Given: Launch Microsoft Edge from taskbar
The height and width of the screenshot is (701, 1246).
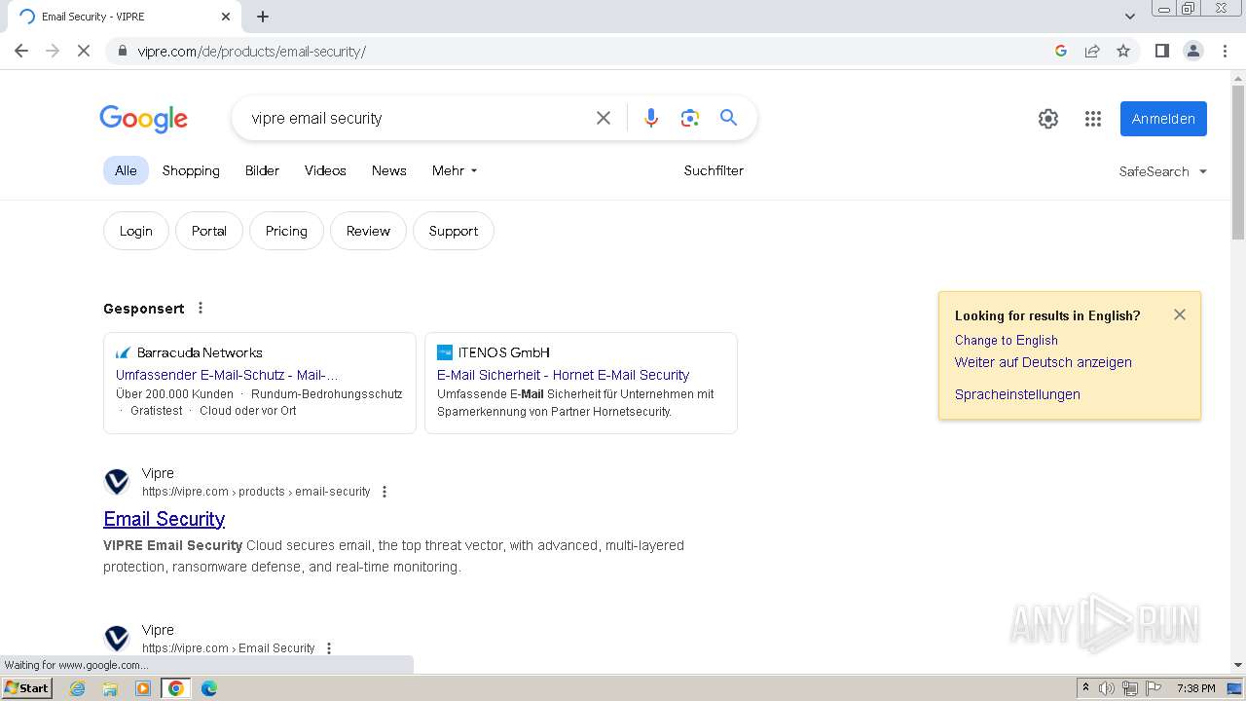Looking at the screenshot, I should tap(209, 688).
